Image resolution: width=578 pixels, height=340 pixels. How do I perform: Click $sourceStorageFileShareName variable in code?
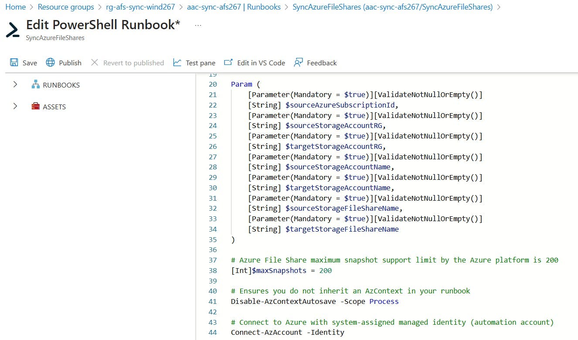[343, 209]
